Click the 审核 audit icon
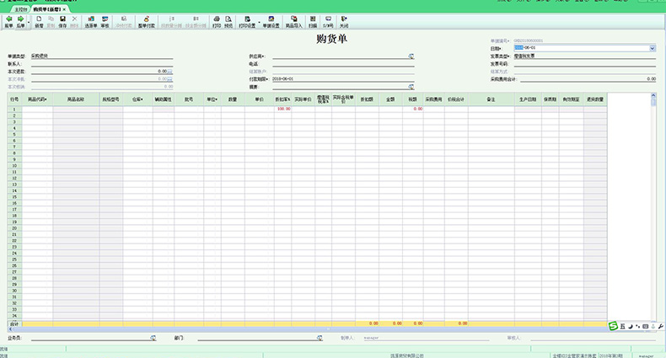This screenshot has height=358, width=666. point(105,20)
